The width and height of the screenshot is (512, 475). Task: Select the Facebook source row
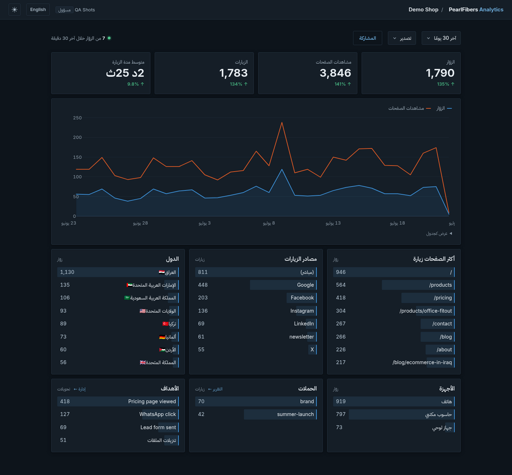pos(256,298)
